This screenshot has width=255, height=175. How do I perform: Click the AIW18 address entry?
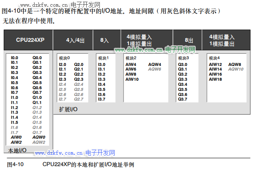click(215, 79)
